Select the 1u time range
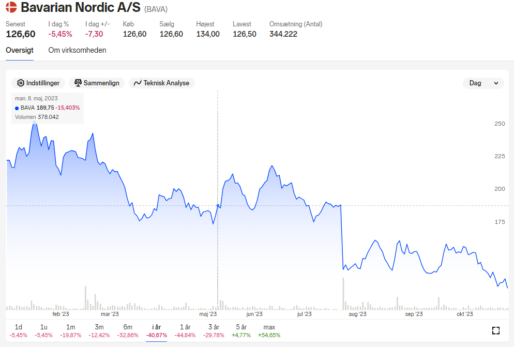514x347 pixels. point(43,331)
